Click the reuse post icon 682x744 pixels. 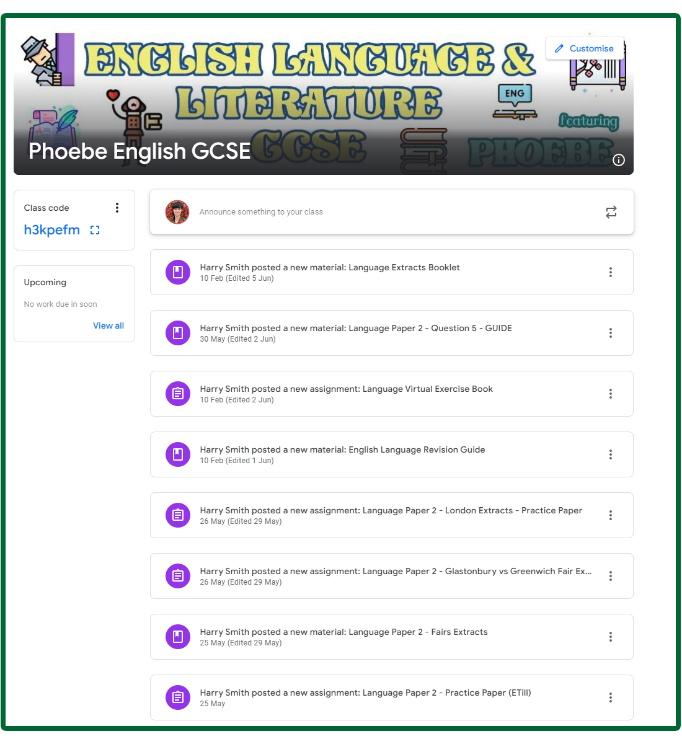[611, 212]
